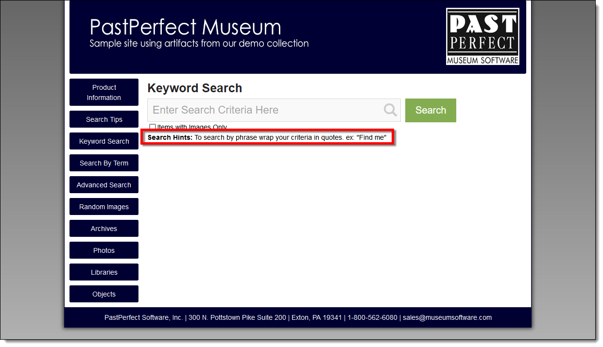The image size is (603, 347).
Task: Browse the Objects section
Action: (x=104, y=294)
